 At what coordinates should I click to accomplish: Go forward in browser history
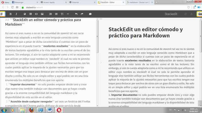pos(8,8)
